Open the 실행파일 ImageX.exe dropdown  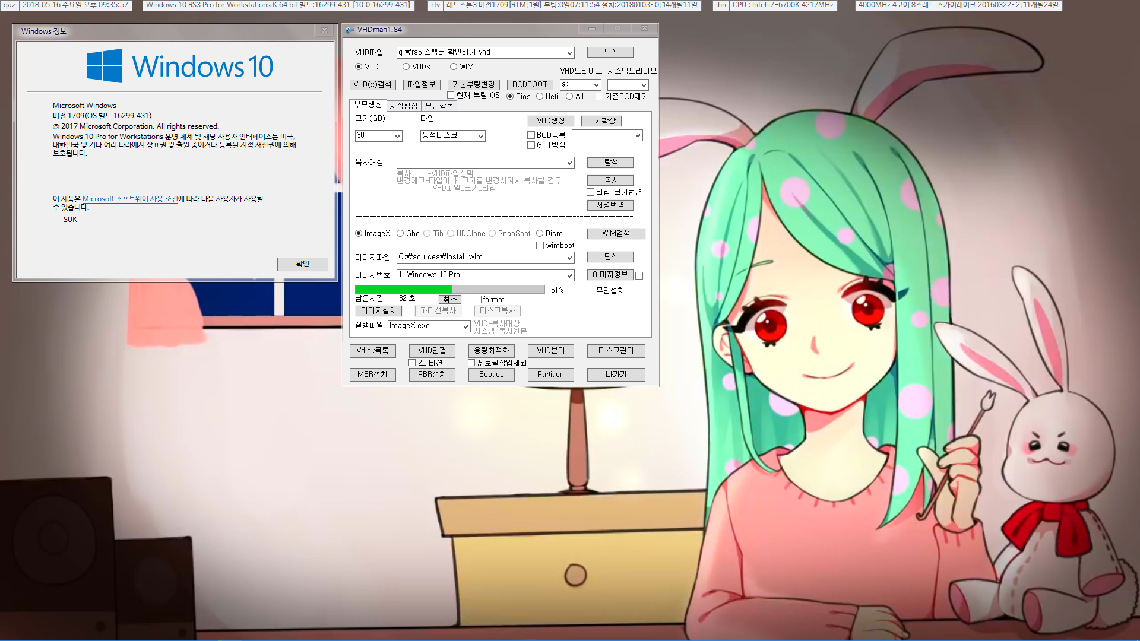pyautogui.click(x=465, y=326)
